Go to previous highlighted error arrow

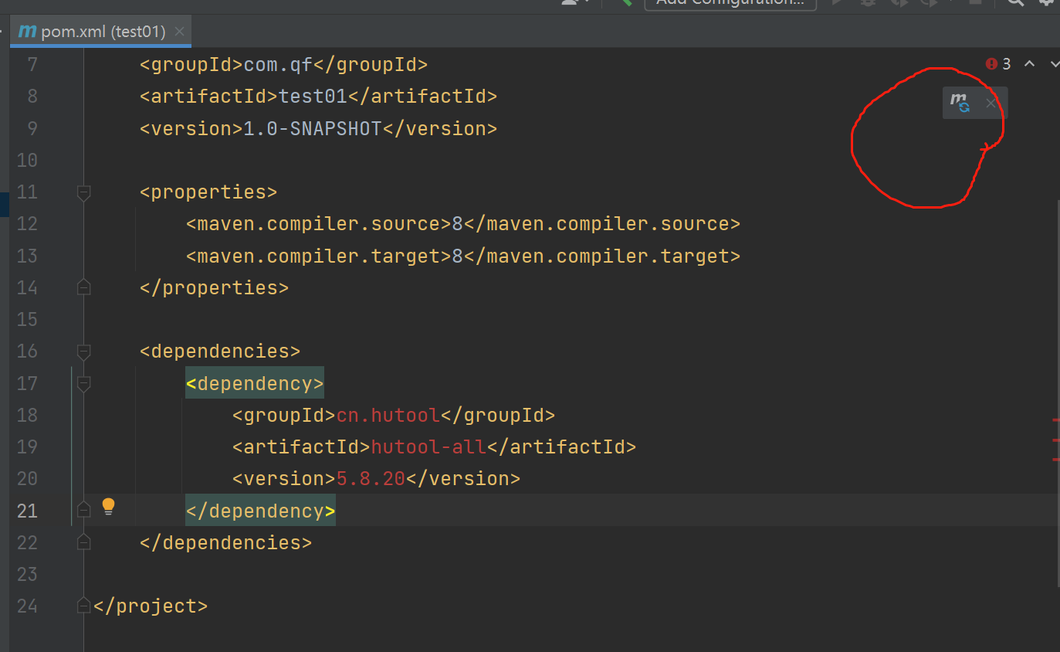point(1029,64)
